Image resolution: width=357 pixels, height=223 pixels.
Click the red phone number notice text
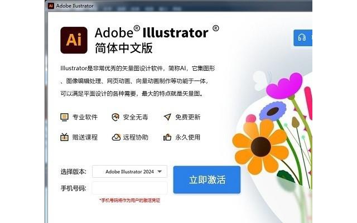130,201
